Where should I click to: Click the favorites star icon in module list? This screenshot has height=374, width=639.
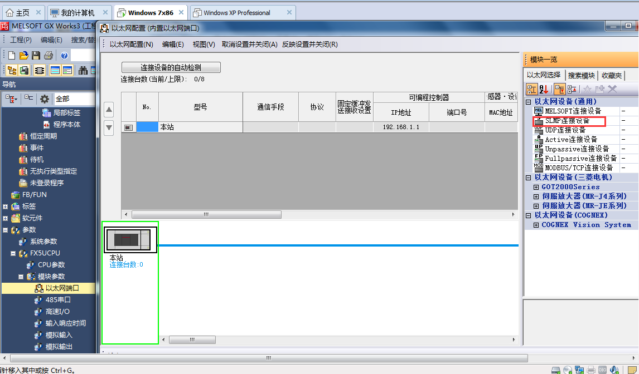tap(587, 89)
